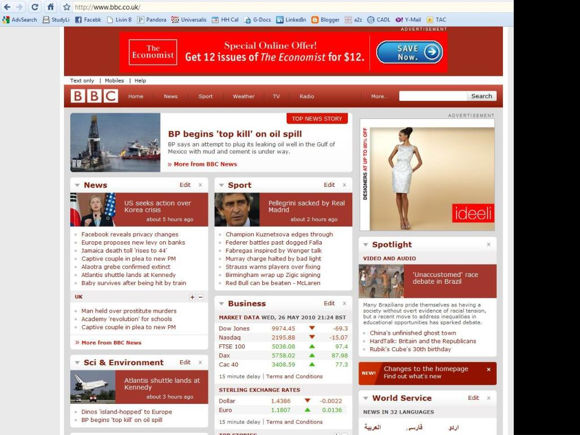This screenshot has height=435, width=580.
Task: Edit the World Service module
Action: [x=474, y=398]
